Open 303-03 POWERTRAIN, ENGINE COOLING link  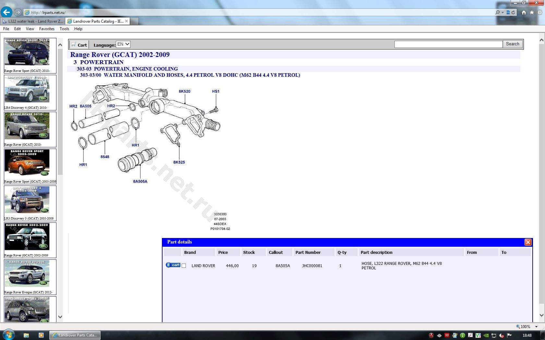pyautogui.click(x=127, y=69)
